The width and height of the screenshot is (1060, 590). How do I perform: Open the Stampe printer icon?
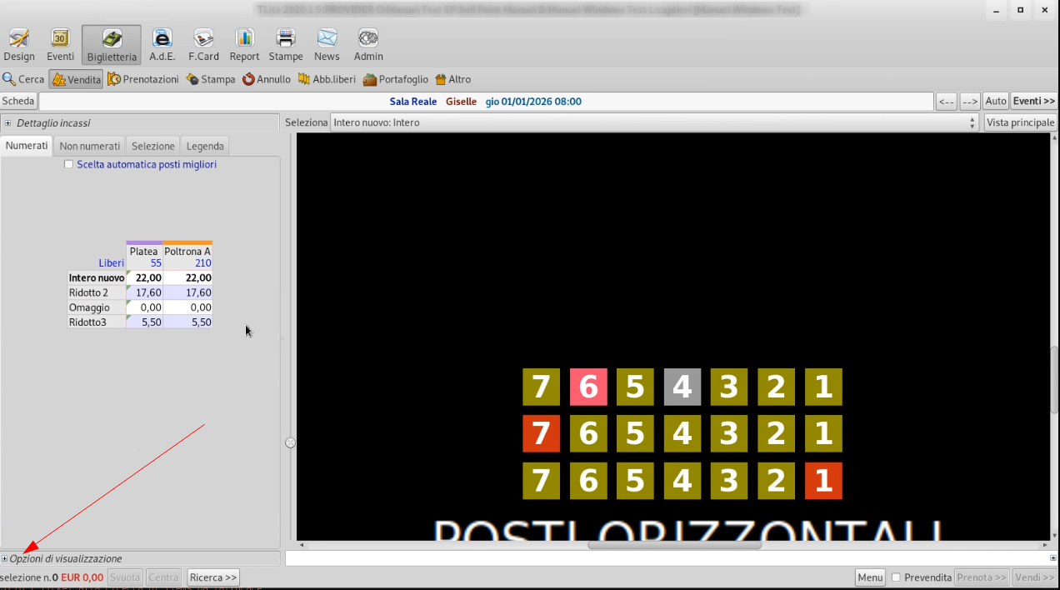(x=286, y=38)
